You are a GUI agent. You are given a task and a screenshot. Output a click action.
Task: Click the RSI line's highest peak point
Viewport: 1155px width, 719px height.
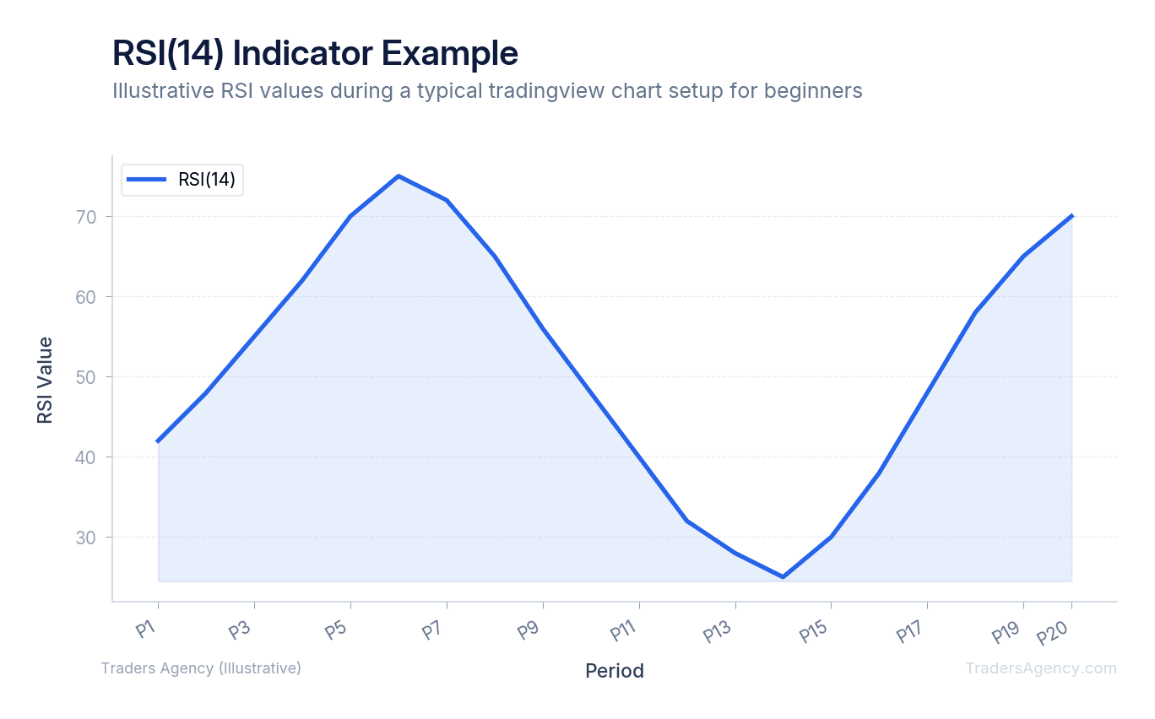click(399, 176)
